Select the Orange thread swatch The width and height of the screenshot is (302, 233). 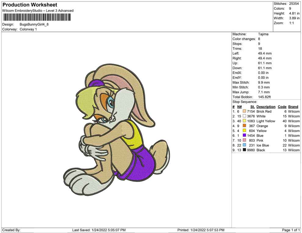coord(244,126)
